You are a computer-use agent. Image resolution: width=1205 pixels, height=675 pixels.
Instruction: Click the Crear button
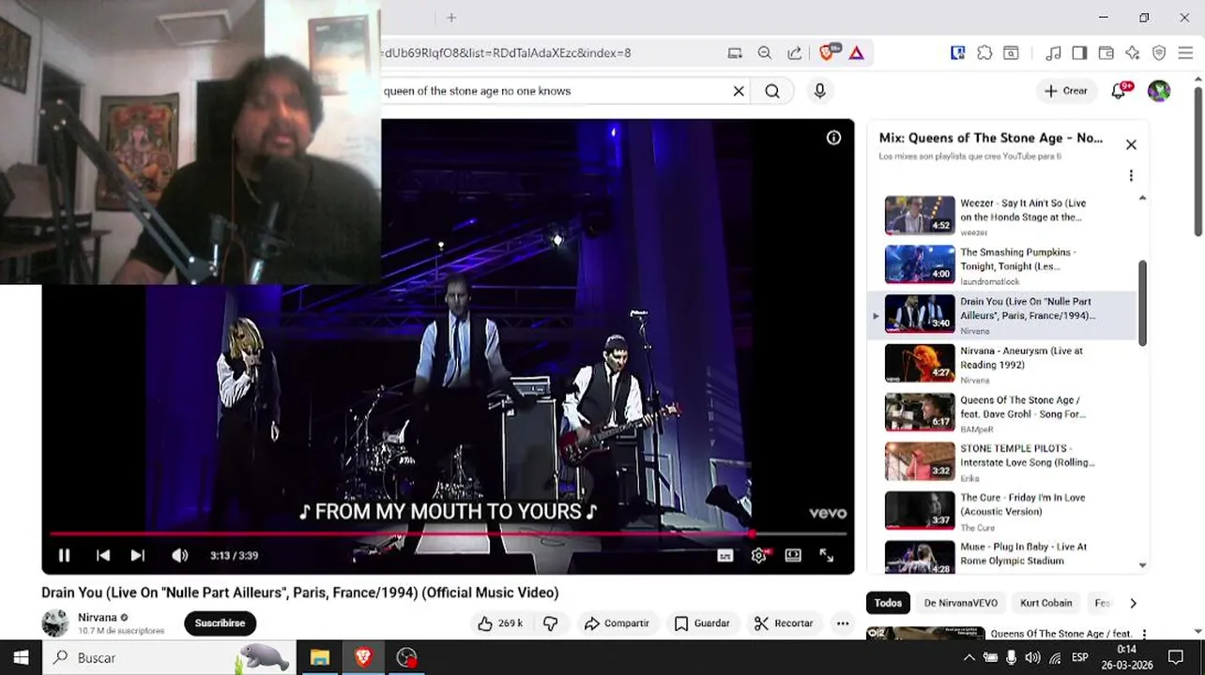click(x=1066, y=91)
